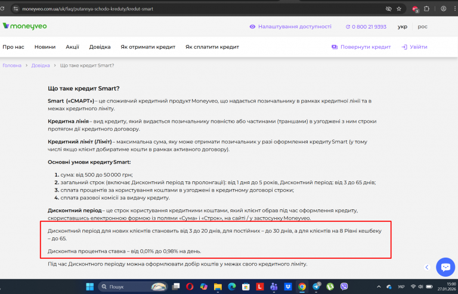Screen dimensions: 458x294
Task: Open the Акції menu item
Action: pos(72,47)
